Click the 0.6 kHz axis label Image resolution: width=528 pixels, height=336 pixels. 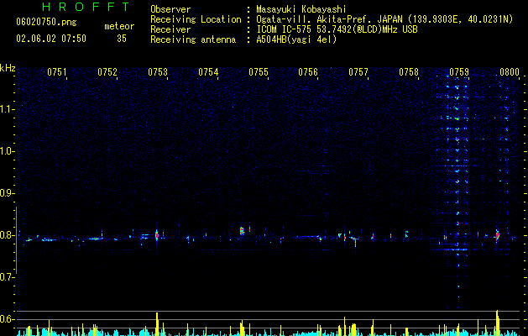(7, 319)
